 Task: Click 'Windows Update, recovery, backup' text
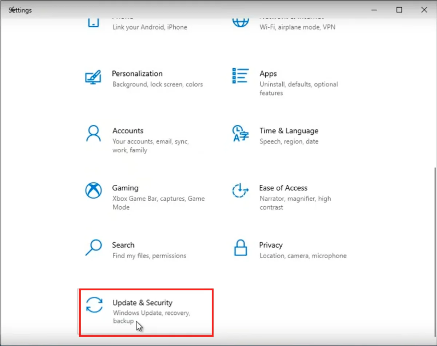152,317
